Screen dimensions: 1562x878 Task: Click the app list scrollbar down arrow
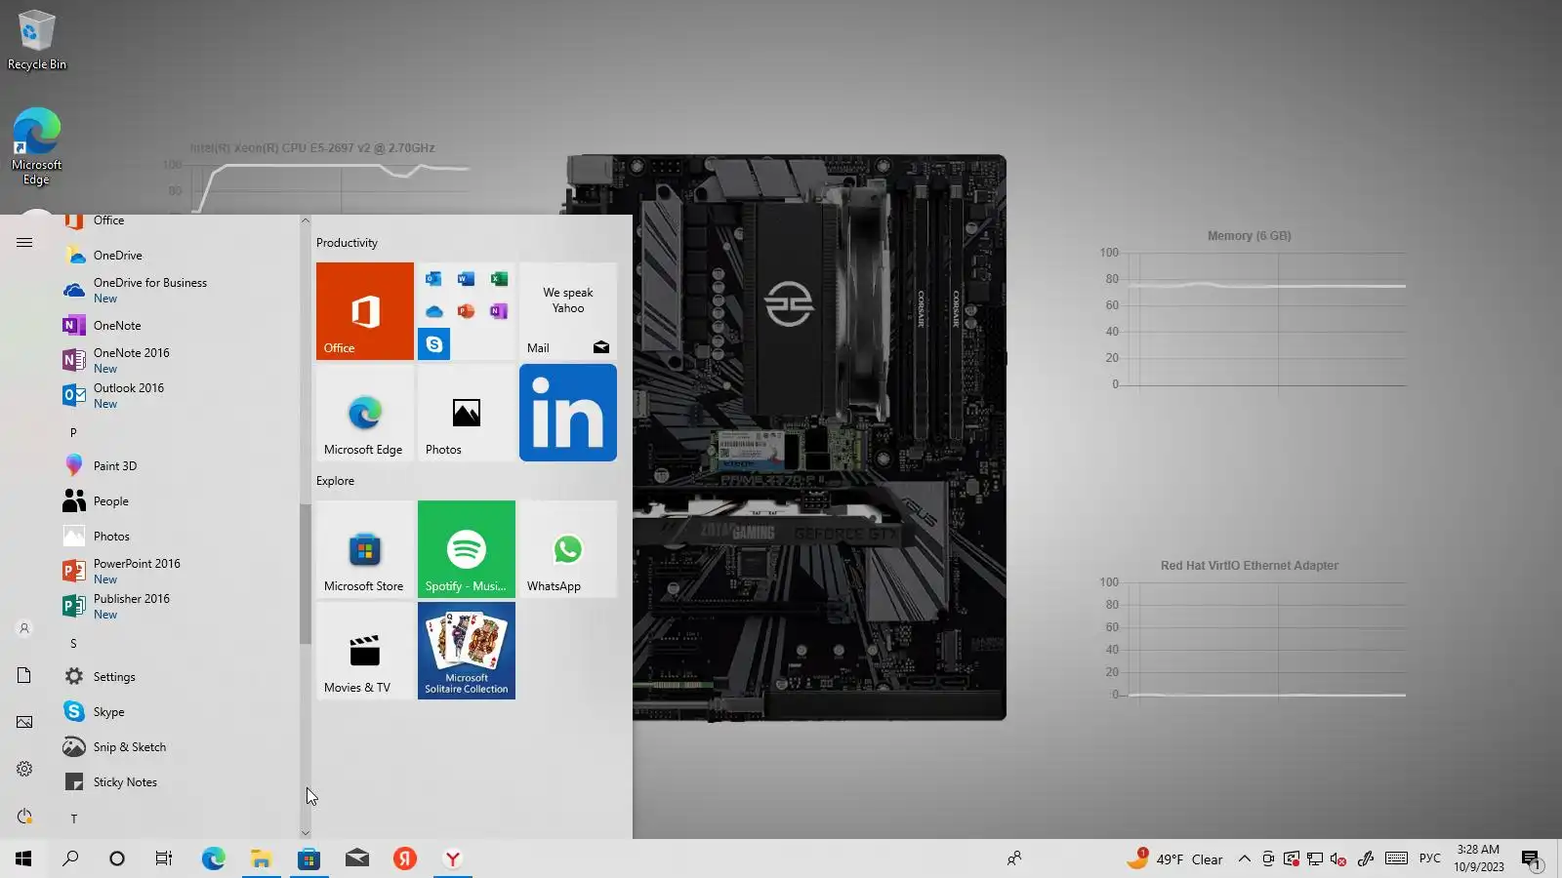[306, 832]
